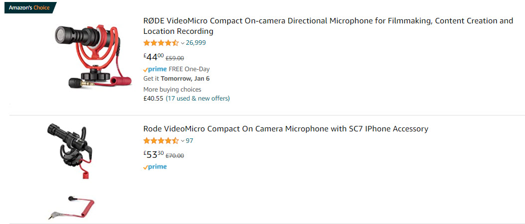Click the Amazon's Choice badge
525x224 pixels.
pyautogui.click(x=29, y=7)
